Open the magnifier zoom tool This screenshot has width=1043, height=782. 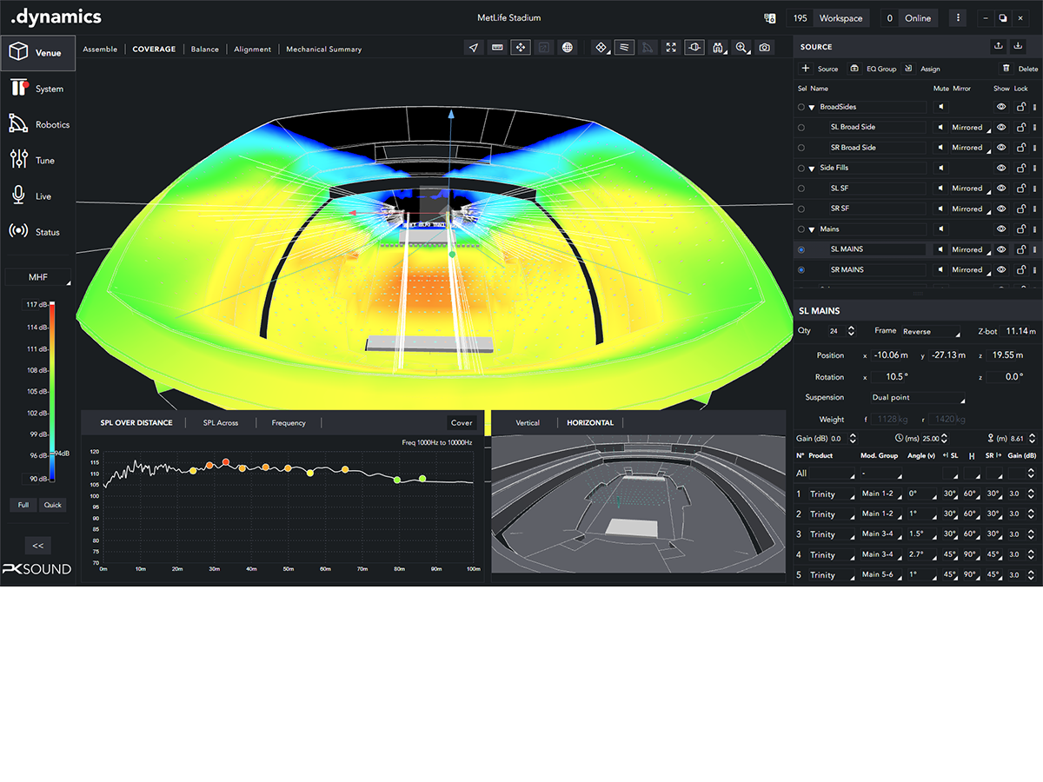[x=742, y=48]
